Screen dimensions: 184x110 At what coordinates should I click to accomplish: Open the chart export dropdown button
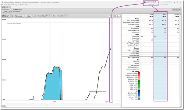[118, 16]
